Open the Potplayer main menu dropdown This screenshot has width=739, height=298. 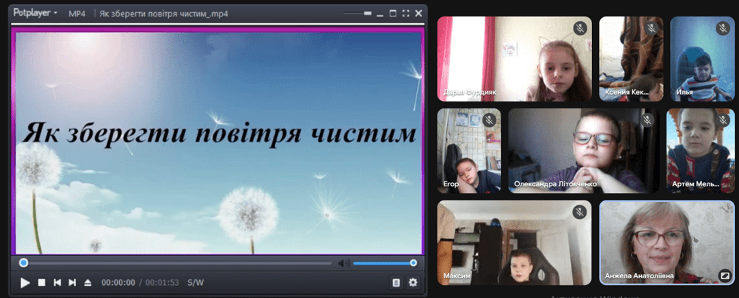tap(35, 13)
